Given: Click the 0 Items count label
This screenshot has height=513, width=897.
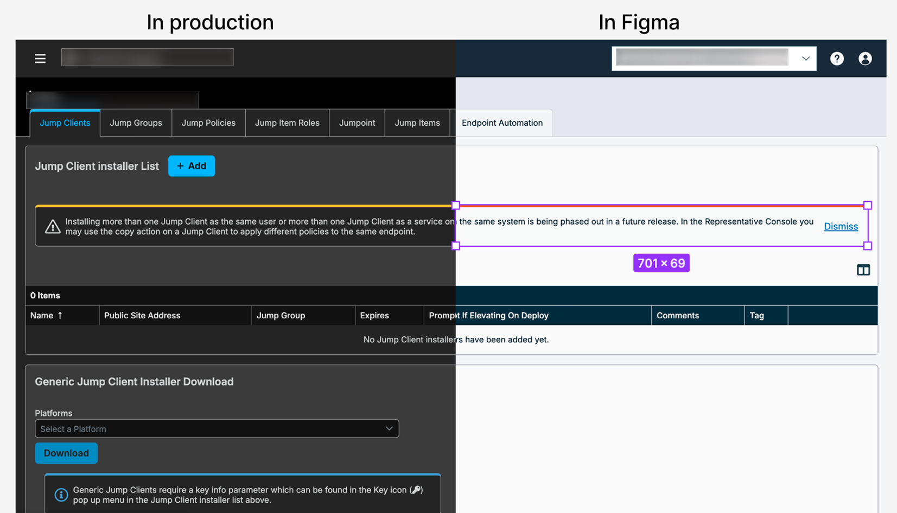Looking at the screenshot, I should 45,296.
